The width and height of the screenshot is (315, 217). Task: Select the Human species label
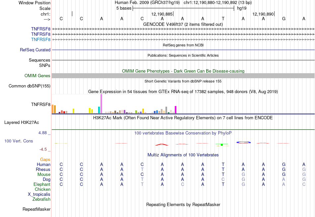click(x=43, y=164)
